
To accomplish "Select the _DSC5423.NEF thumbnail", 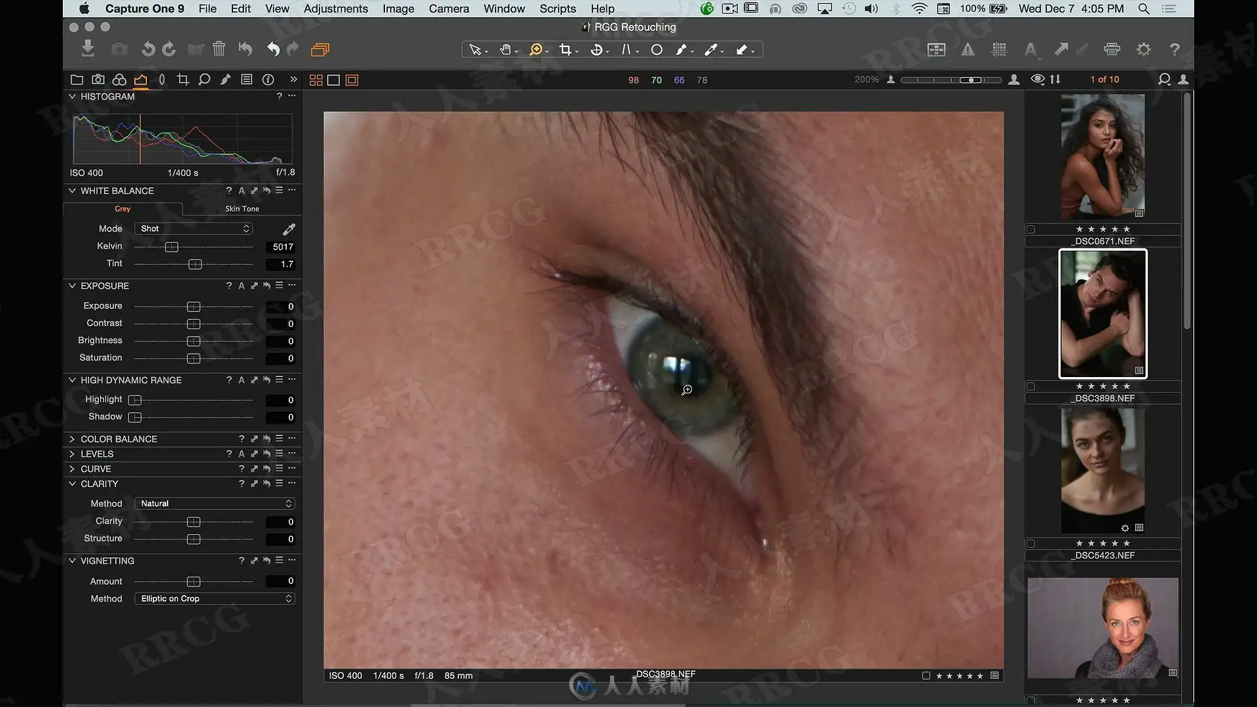I will [1103, 471].
